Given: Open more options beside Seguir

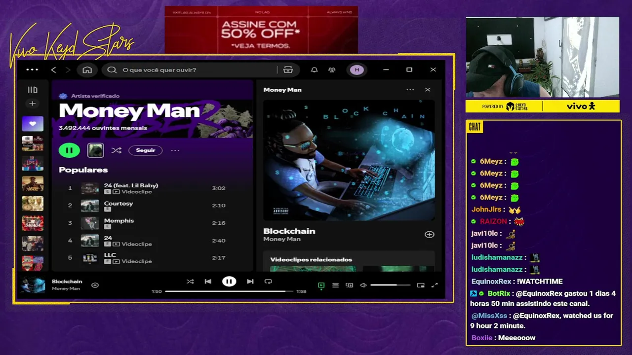Looking at the screenshot, I should coord(175,150).
